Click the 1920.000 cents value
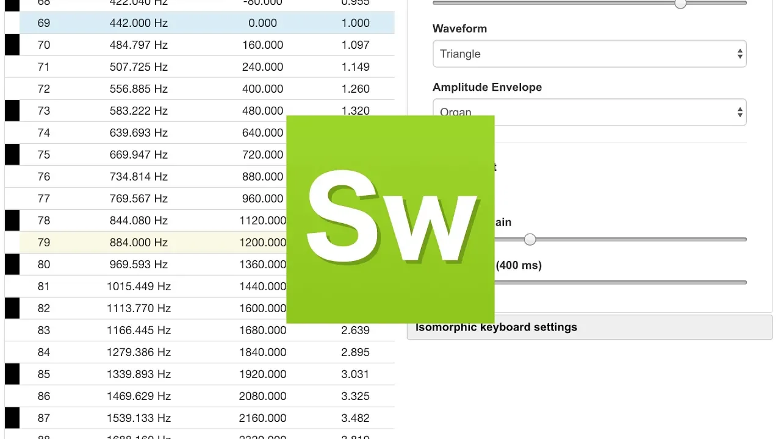 [262, 374]
